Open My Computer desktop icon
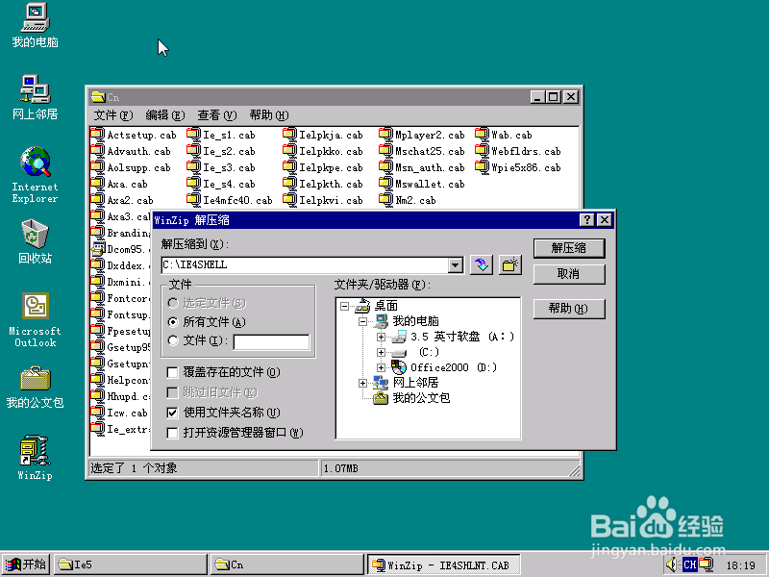Screen dimensions: 769x577 [x=36, y=25]
